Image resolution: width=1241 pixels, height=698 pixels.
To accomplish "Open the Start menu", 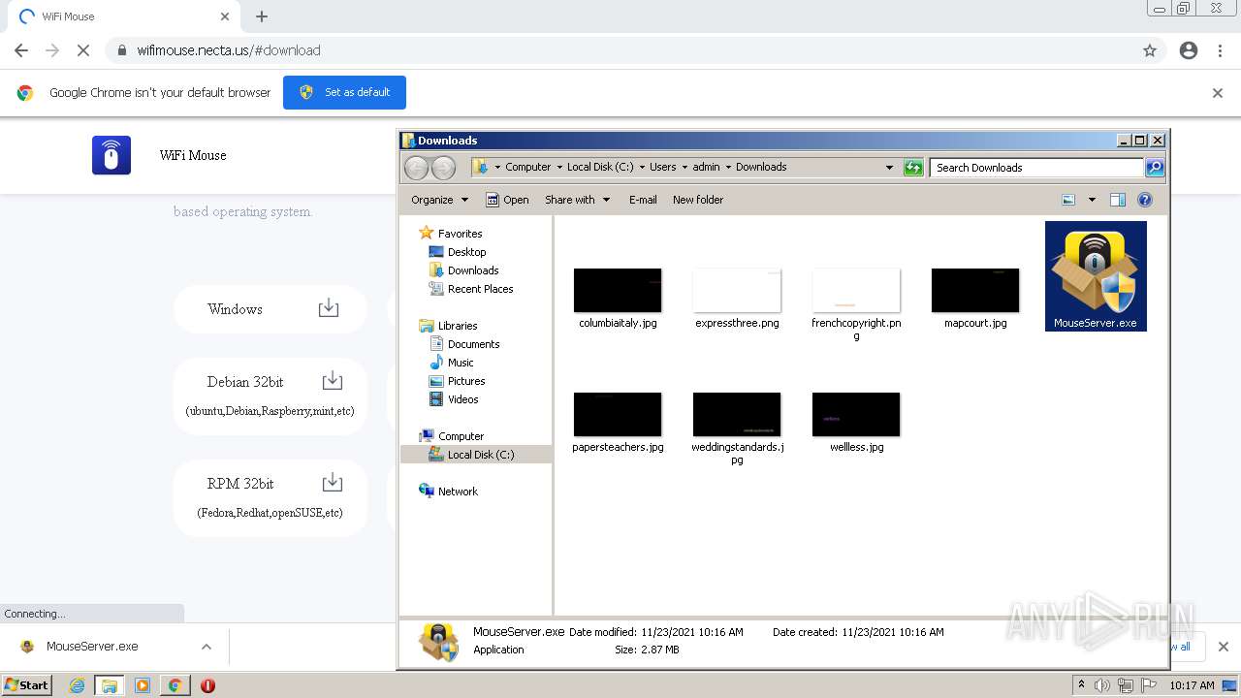I will tap(26, 685).
